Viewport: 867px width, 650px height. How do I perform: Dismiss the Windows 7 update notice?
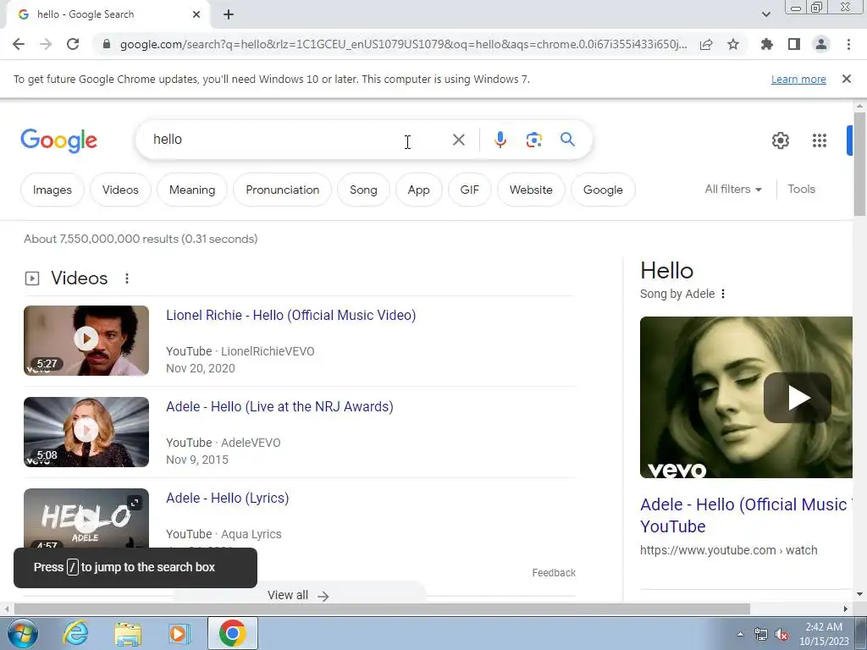847,79
